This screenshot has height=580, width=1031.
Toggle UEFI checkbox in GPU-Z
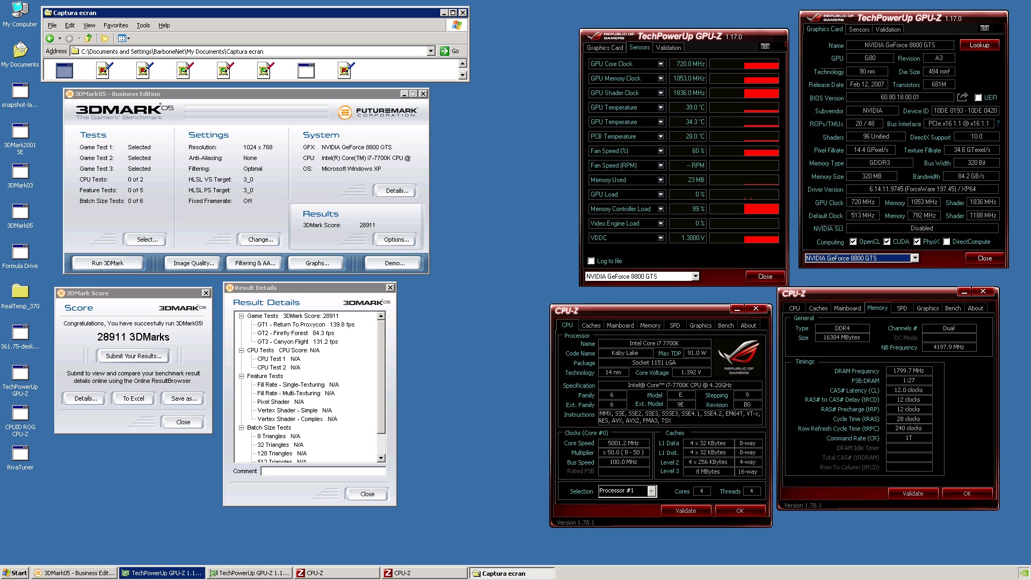tap(978, 98)
